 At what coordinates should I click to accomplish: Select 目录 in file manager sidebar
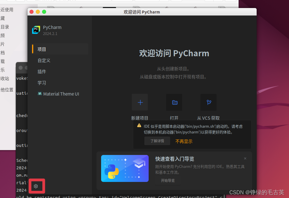(4, 27)
